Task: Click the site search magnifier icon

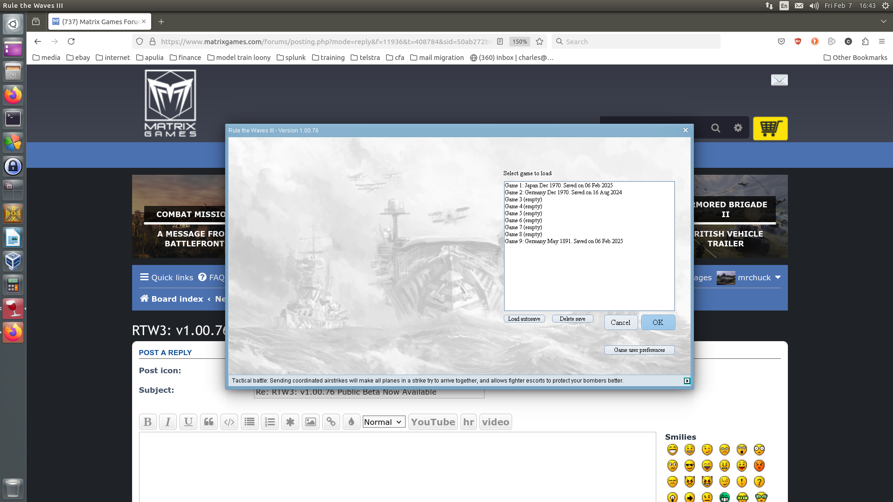Action: tap(716, 128)
